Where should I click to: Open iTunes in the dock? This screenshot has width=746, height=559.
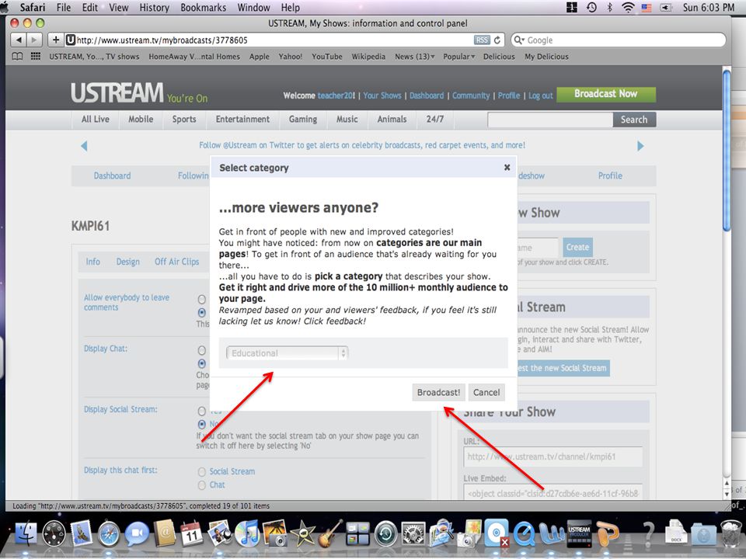(247, 533)
